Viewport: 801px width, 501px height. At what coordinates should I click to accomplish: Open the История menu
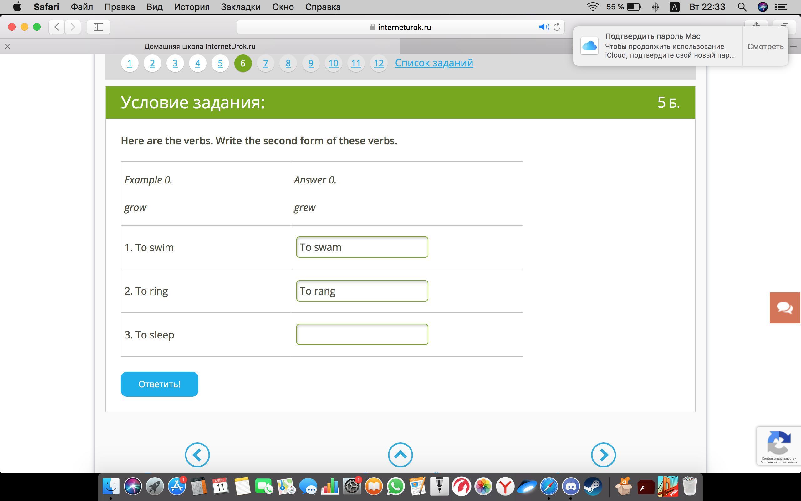(x=191, y=7)
